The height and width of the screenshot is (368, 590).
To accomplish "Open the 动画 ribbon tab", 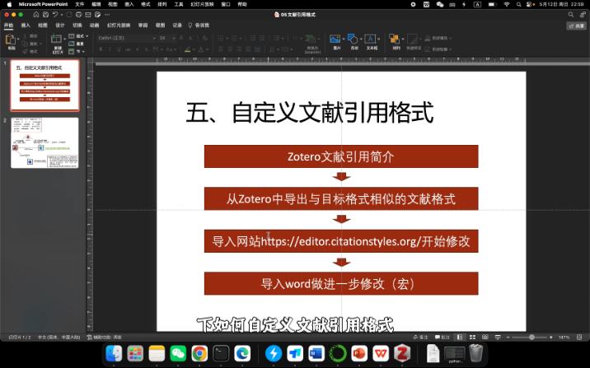I will click(x=95, y=26).
